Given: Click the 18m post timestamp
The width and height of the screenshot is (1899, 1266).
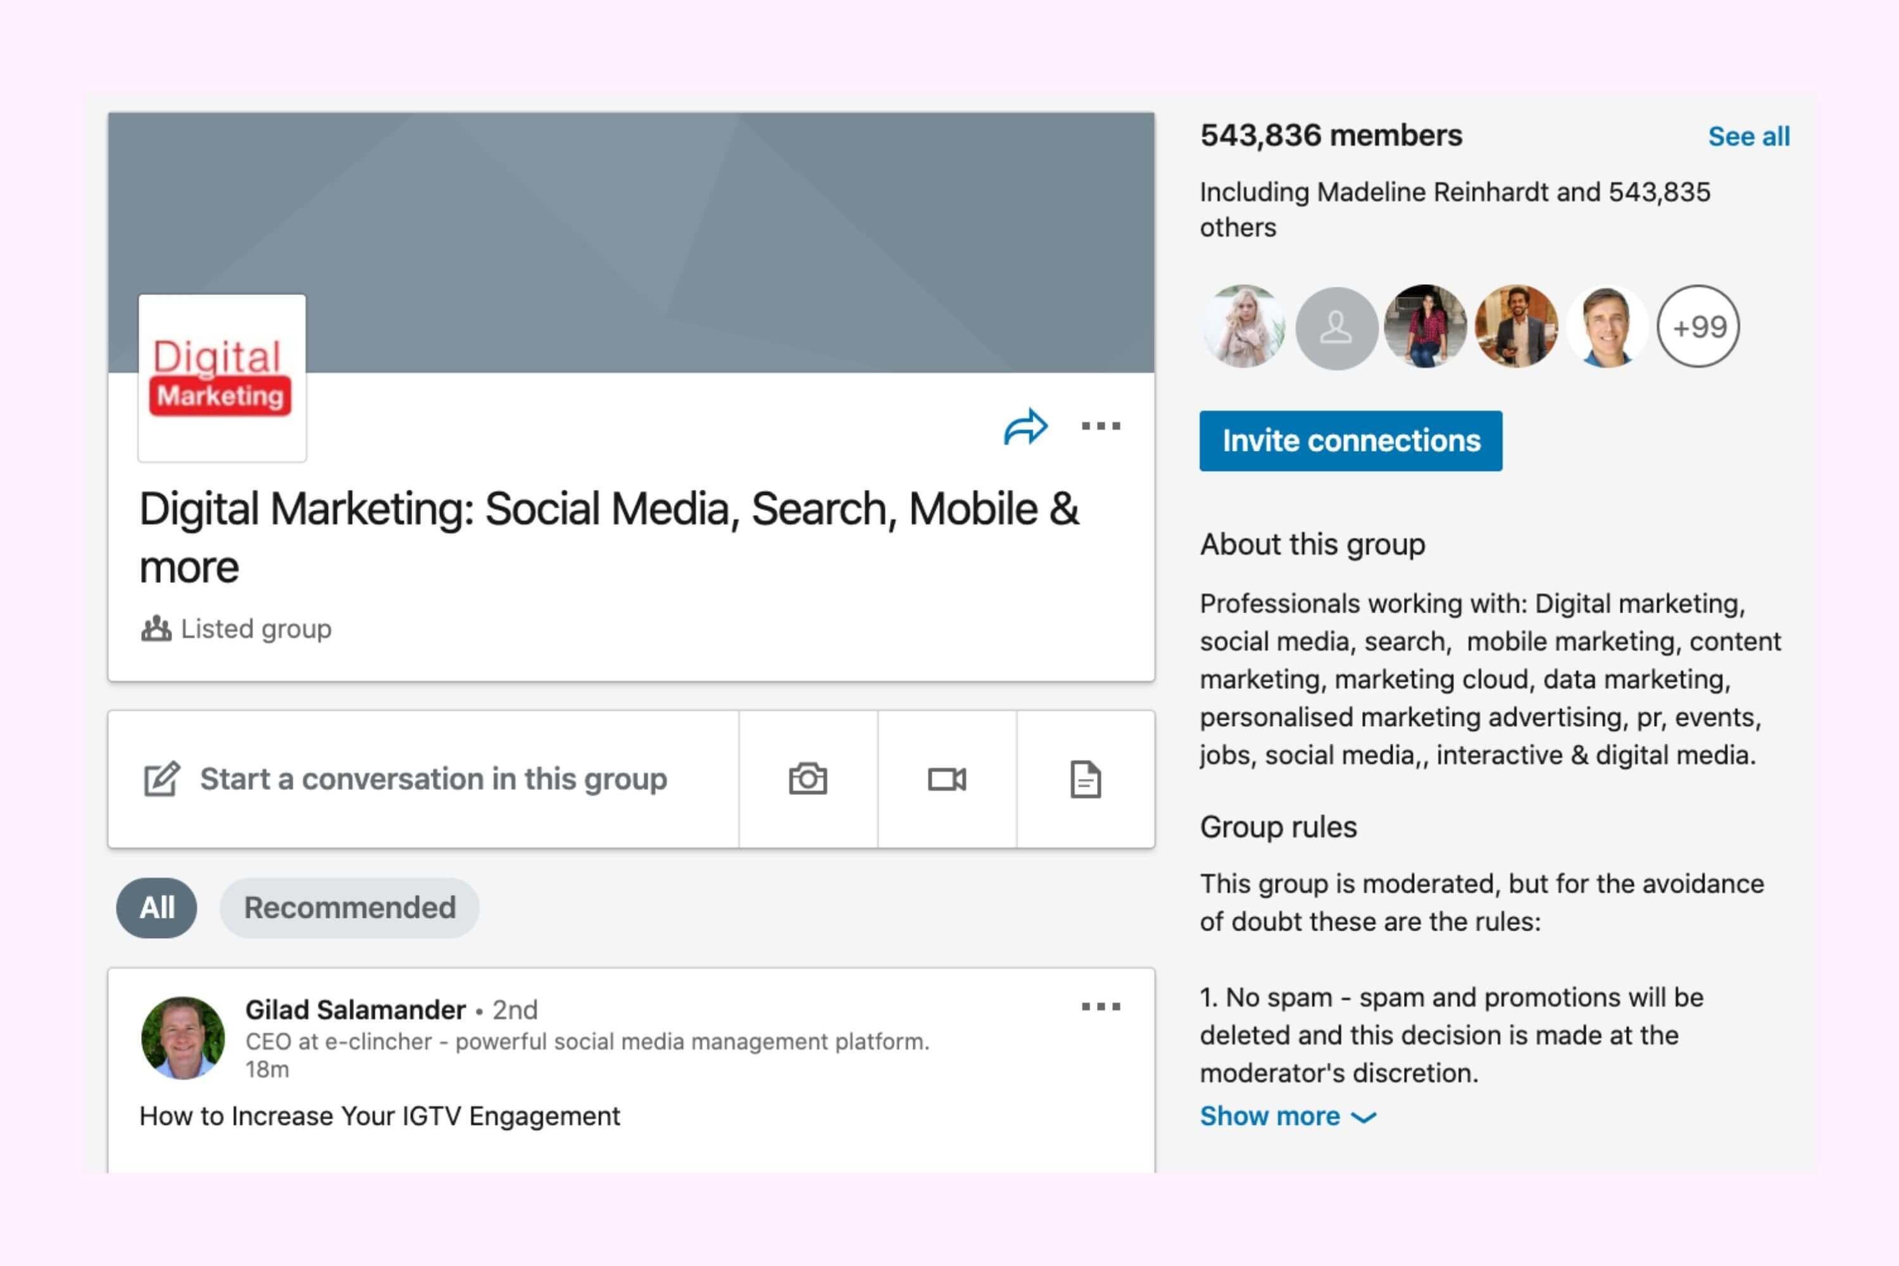Looking at the screenshot, I should click(x=267, y=1069).
